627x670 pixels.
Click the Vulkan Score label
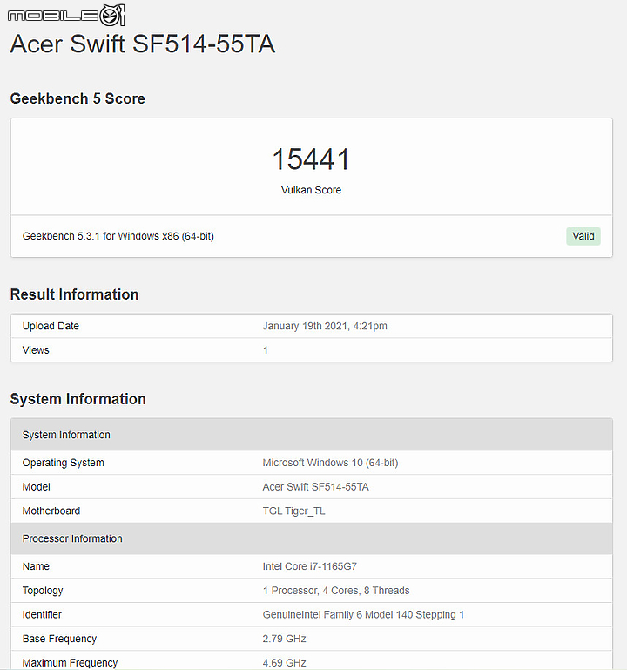(x=311, y=190)
